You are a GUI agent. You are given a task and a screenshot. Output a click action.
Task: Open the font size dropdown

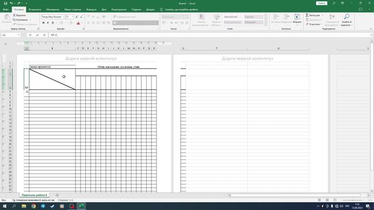[72, 17]
